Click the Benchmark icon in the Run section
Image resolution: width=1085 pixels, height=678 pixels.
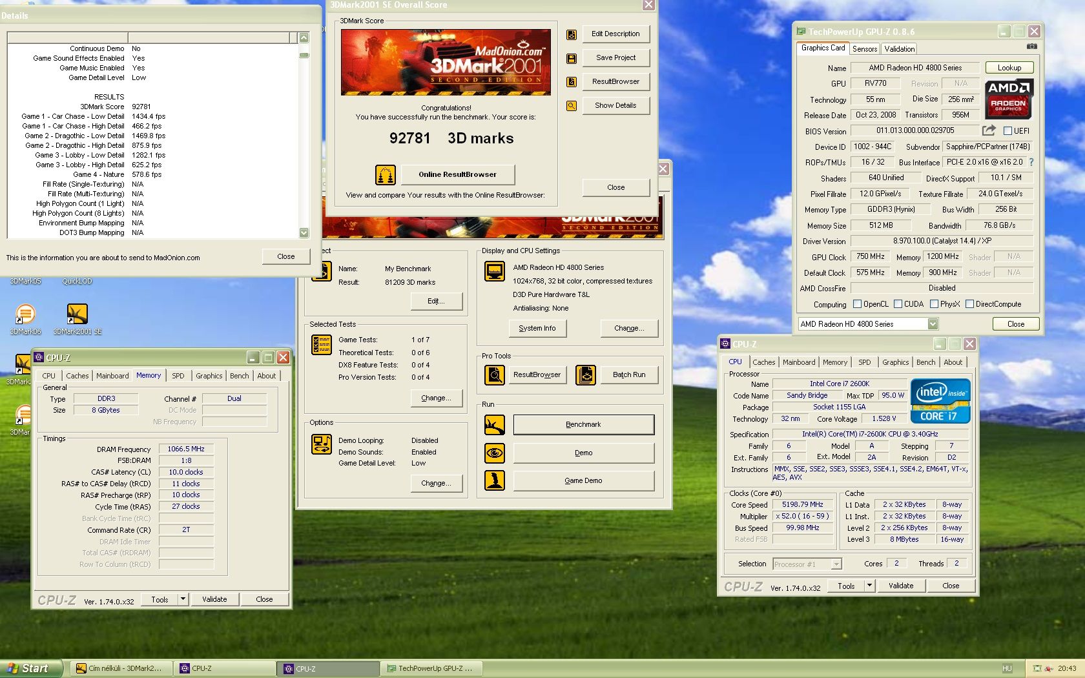click(495, 425)
